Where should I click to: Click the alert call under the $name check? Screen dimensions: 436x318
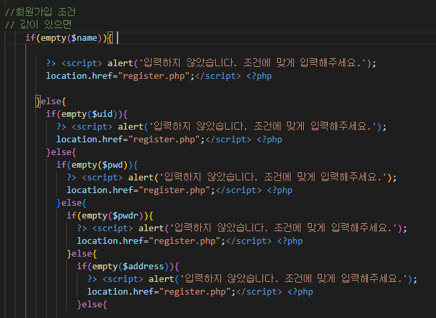[242, 63]
